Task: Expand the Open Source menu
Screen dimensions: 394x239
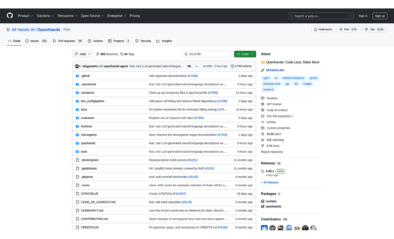Action: 92,16
